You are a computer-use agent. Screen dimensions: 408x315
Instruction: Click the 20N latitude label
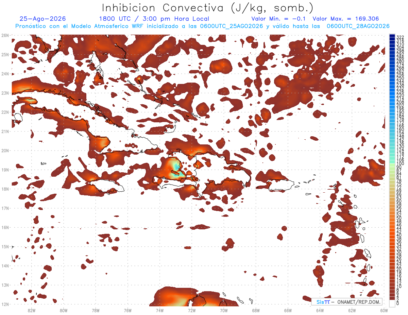(5, 151)
